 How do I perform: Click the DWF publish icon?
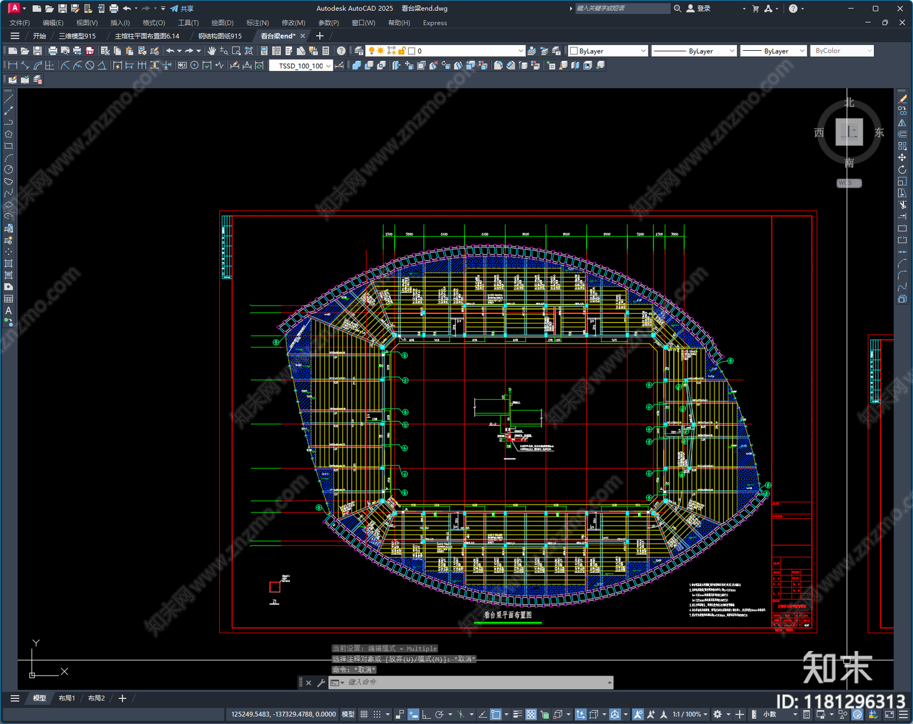90,51
